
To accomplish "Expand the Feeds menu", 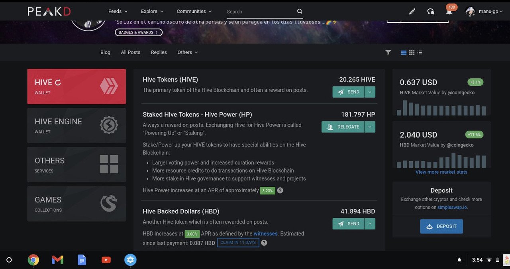I will tap(118, 11).
